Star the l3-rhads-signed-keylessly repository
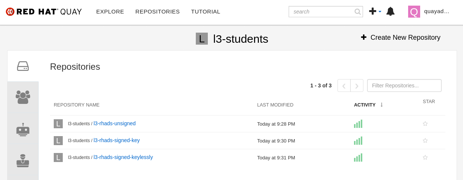The width and height of the screenshot is (463, 180). tap(425, 157)
